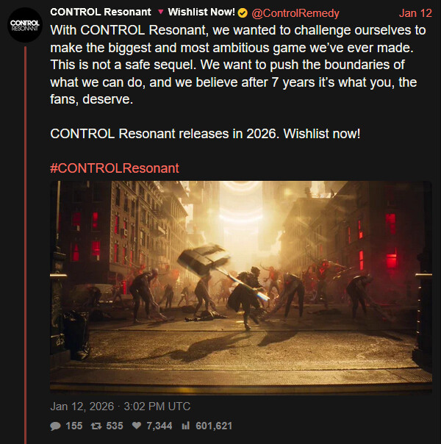The height and width of the screenshot is (444, 441).
Task: Click the heart likes icon
Action: 137,426
